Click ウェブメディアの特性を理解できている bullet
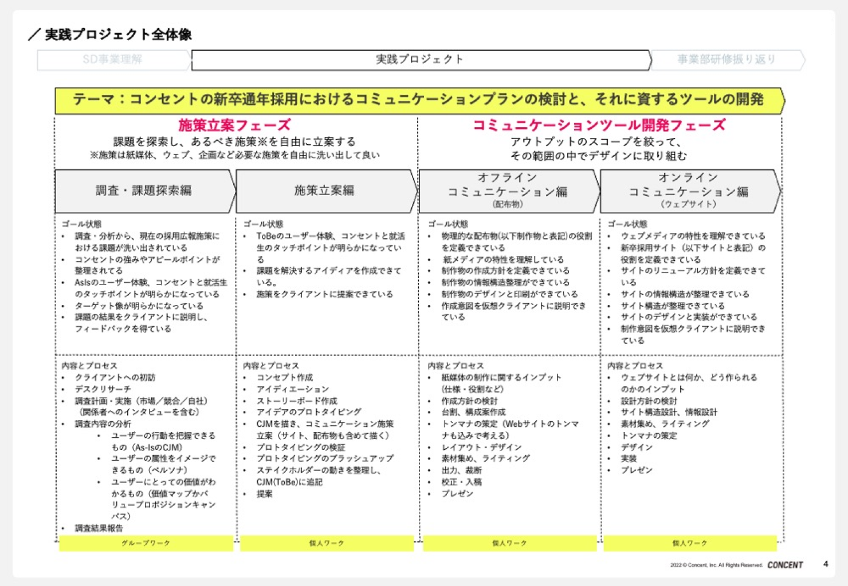This screenshot has width=848, height=586. [x=693, y=236]
